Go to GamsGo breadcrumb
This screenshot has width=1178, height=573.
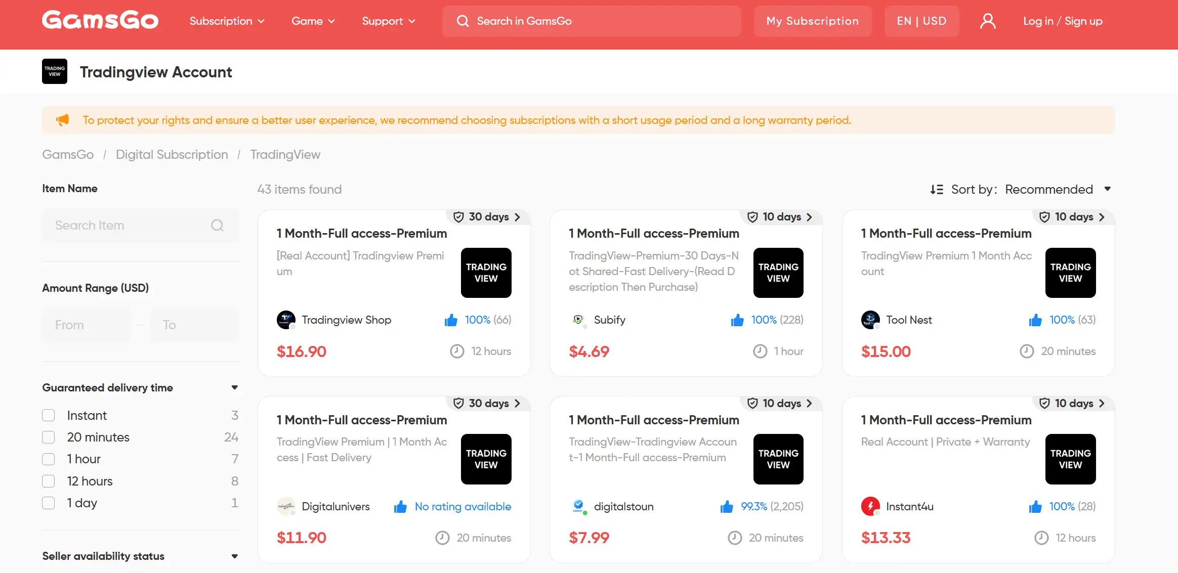click(68, 154)
